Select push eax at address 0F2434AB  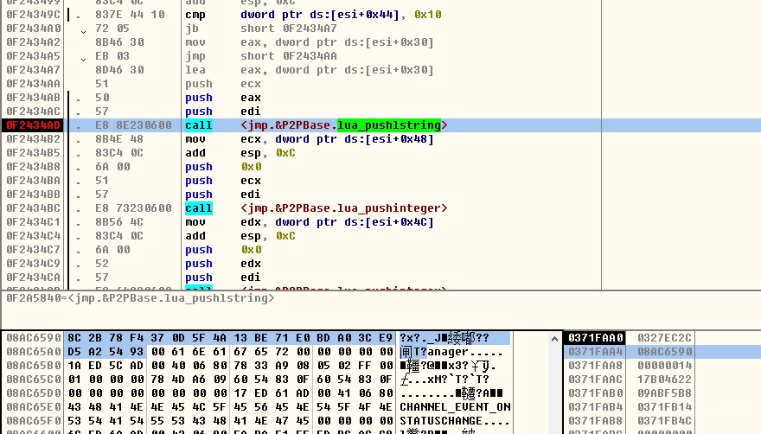pos(223,98)
